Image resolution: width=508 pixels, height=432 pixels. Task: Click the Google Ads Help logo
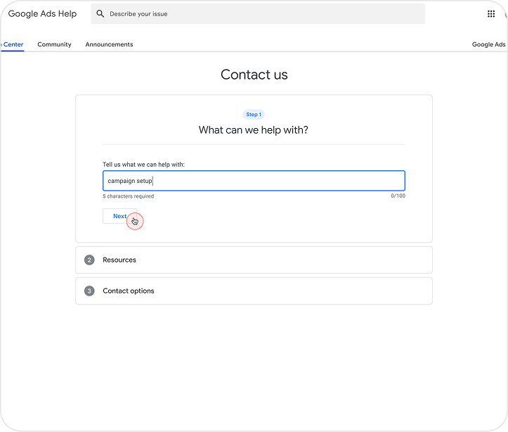pos(42,14)
